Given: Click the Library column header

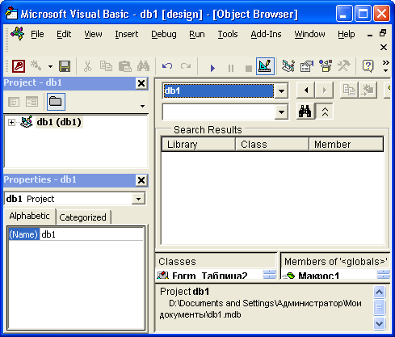Looking at the screenshot, I should tap(199, 145).
